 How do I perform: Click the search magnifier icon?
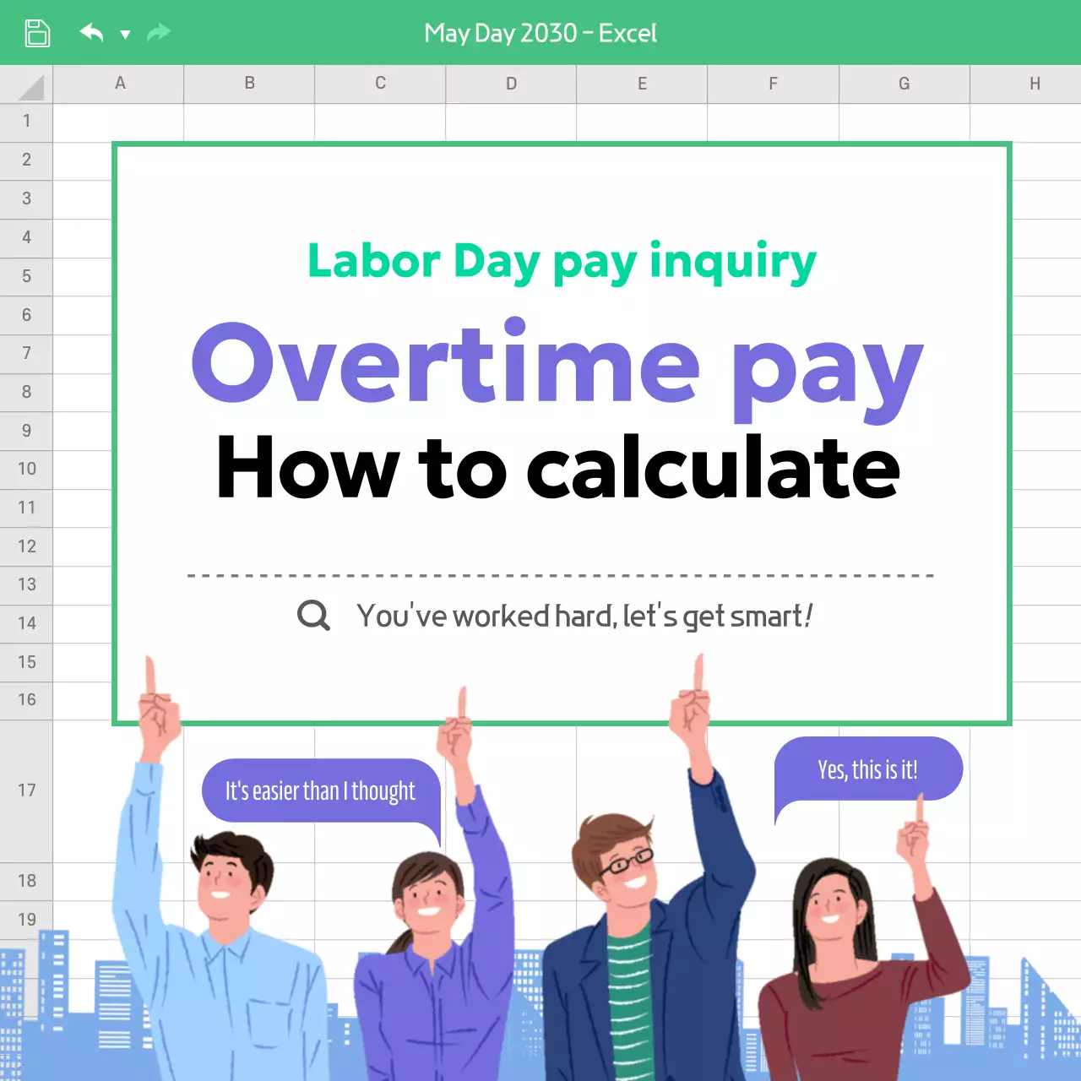click(x=312, y=616)
